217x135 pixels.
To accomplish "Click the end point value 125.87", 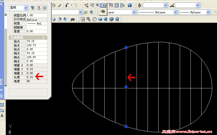I will point(37,57).
